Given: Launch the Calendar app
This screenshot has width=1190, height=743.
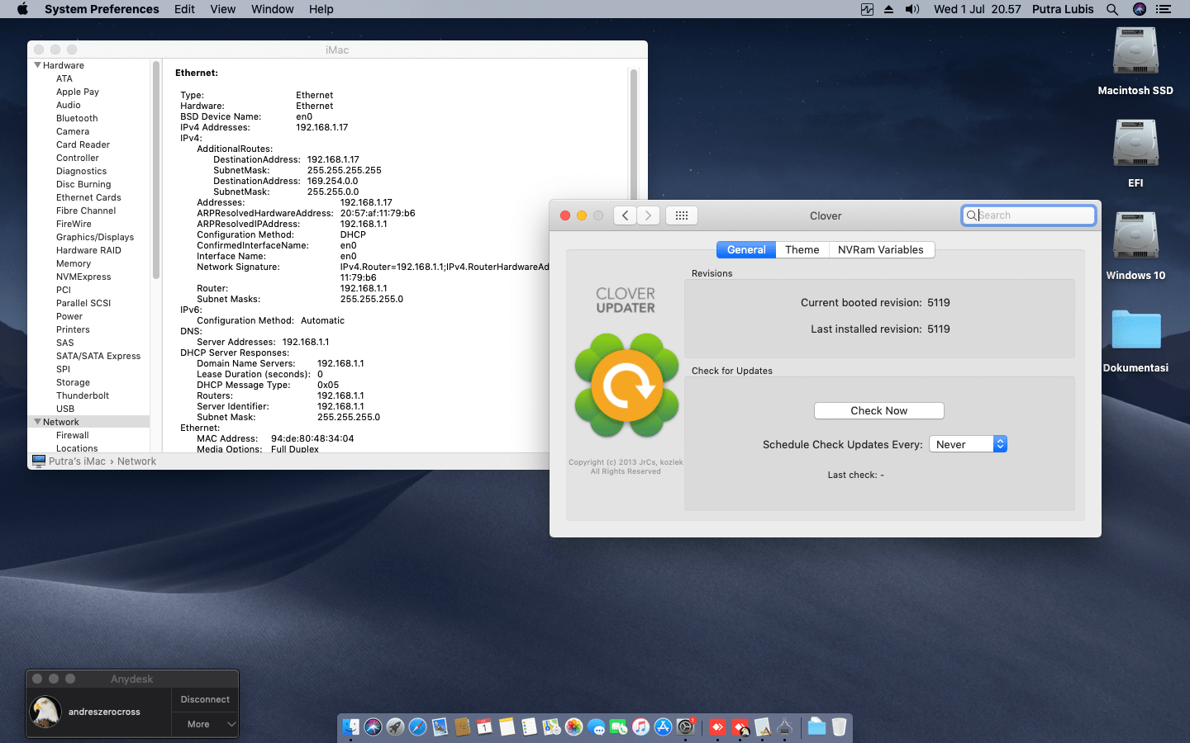Looking at the screenshot, I should 483,726.
